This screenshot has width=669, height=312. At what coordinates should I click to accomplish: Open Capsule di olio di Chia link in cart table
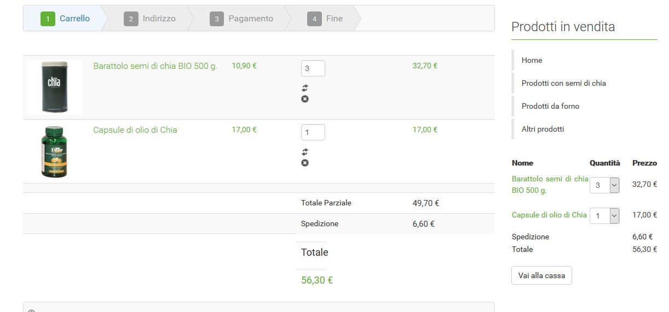coord(135,130)
